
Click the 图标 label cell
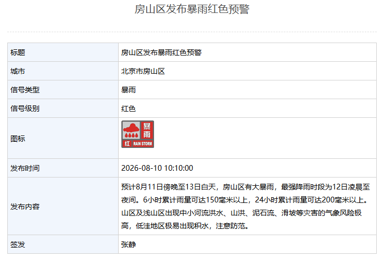click(63, 139)
